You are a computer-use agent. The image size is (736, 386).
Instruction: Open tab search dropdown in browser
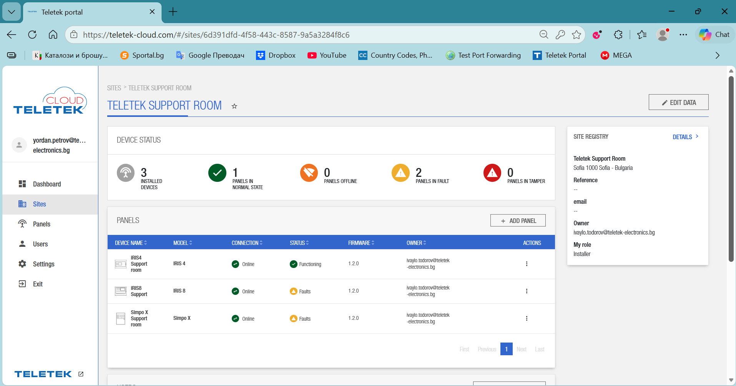pos(12,12)
